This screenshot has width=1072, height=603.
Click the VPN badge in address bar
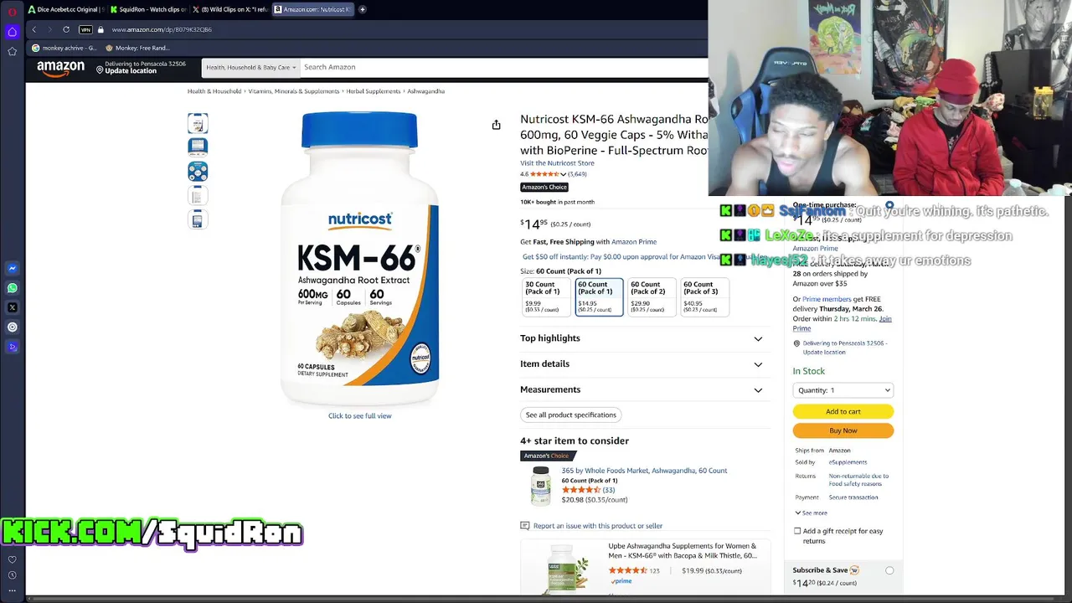[85, 29]
